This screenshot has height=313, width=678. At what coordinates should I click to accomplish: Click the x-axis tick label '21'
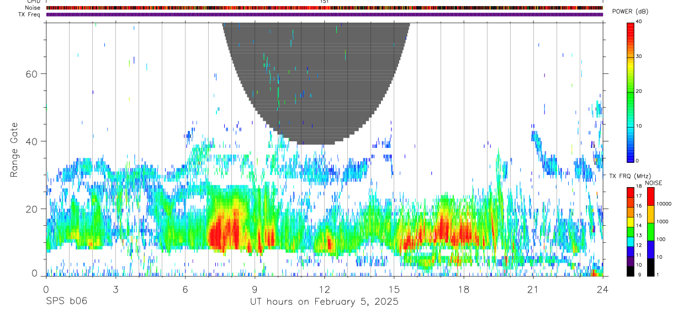click(533, 289)
